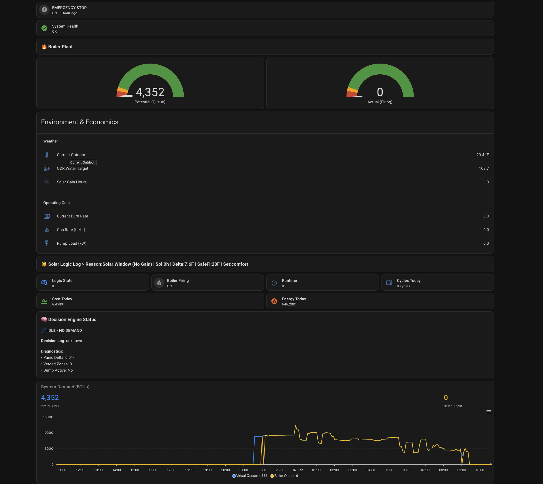Click the Emergency Stop alert icon
Image resolution: width=543 pixels, height=484 pixels.
[x=44, y=9]
